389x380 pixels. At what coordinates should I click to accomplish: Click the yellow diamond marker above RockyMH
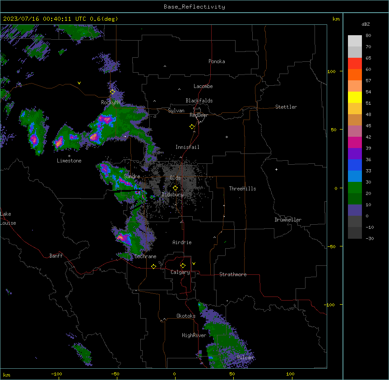tap(113, 92)
